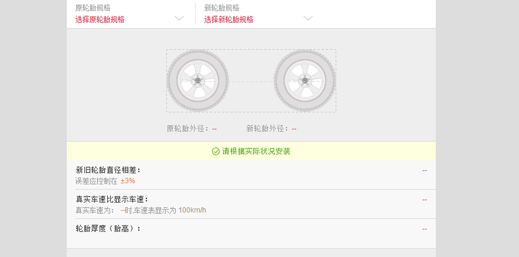Click the left original tire image
Image resolution: width=519 pixels, height=257 pixels.
(198, 81)
